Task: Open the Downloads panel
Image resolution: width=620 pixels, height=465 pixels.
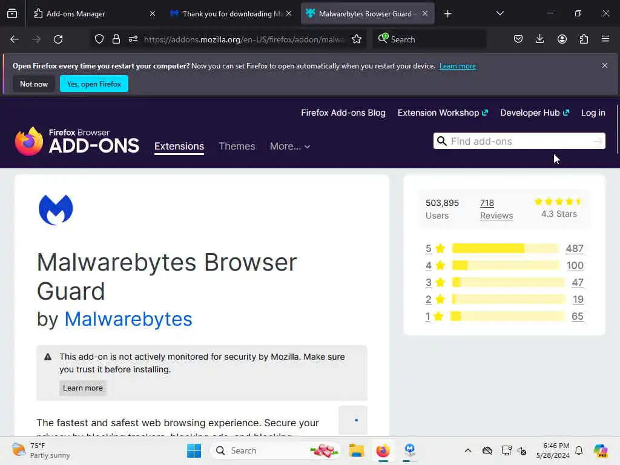Action: tap(539, 39)
